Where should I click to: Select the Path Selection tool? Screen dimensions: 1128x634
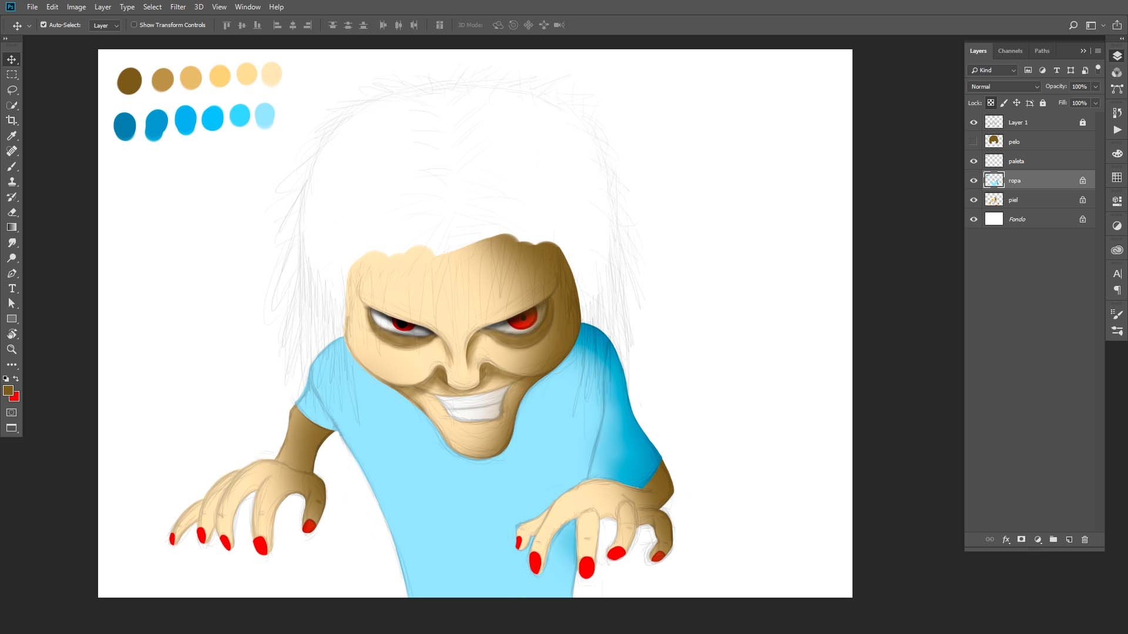point(12,303)
